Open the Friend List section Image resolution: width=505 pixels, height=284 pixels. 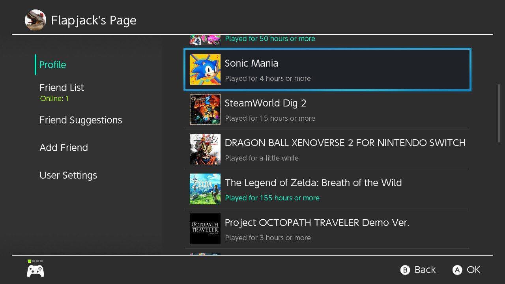[x=62, y=88]
